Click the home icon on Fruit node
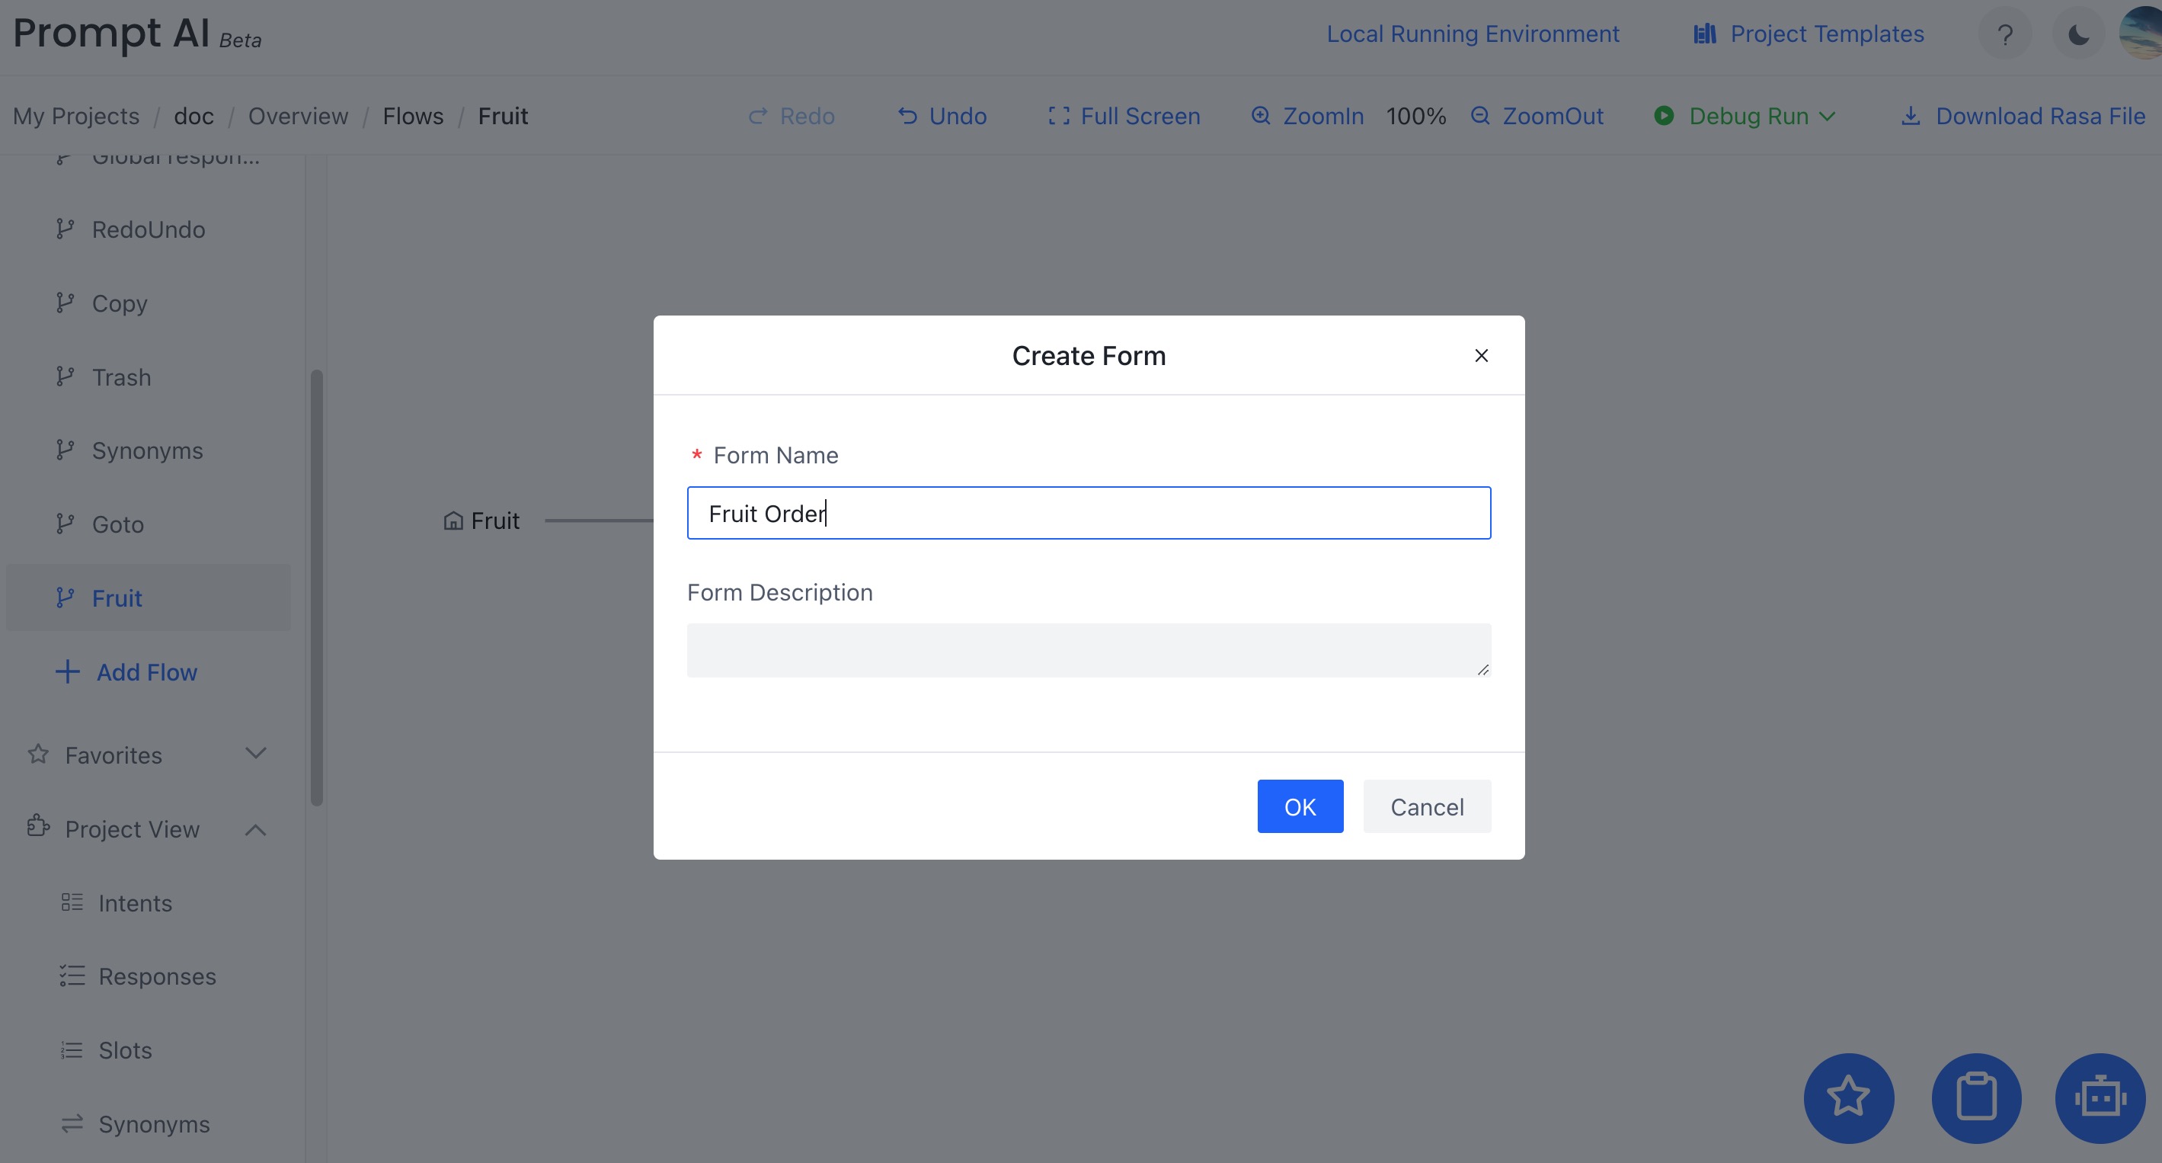The width and height of the screenshot is (2162, 1163). [453, 521]
